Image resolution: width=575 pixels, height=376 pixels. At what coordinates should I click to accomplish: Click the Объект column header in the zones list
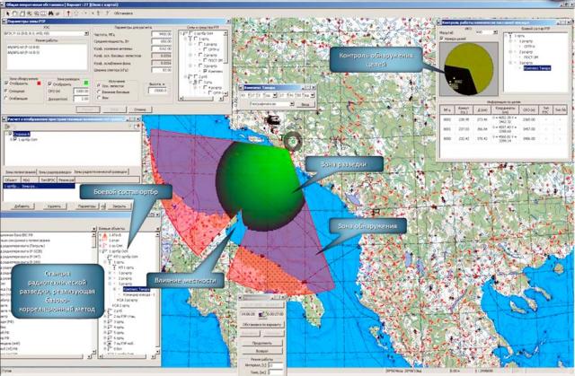coord(12,179)
